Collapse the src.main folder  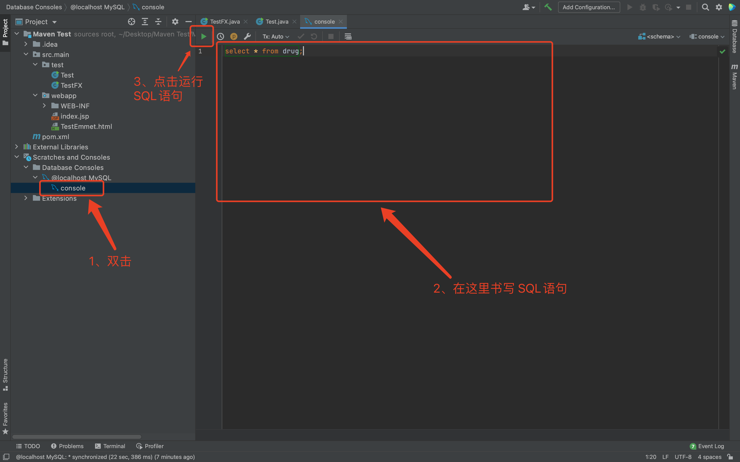26,54
